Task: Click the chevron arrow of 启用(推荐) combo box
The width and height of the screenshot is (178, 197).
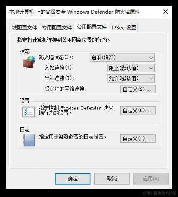Action: click(x=151, y=58)
